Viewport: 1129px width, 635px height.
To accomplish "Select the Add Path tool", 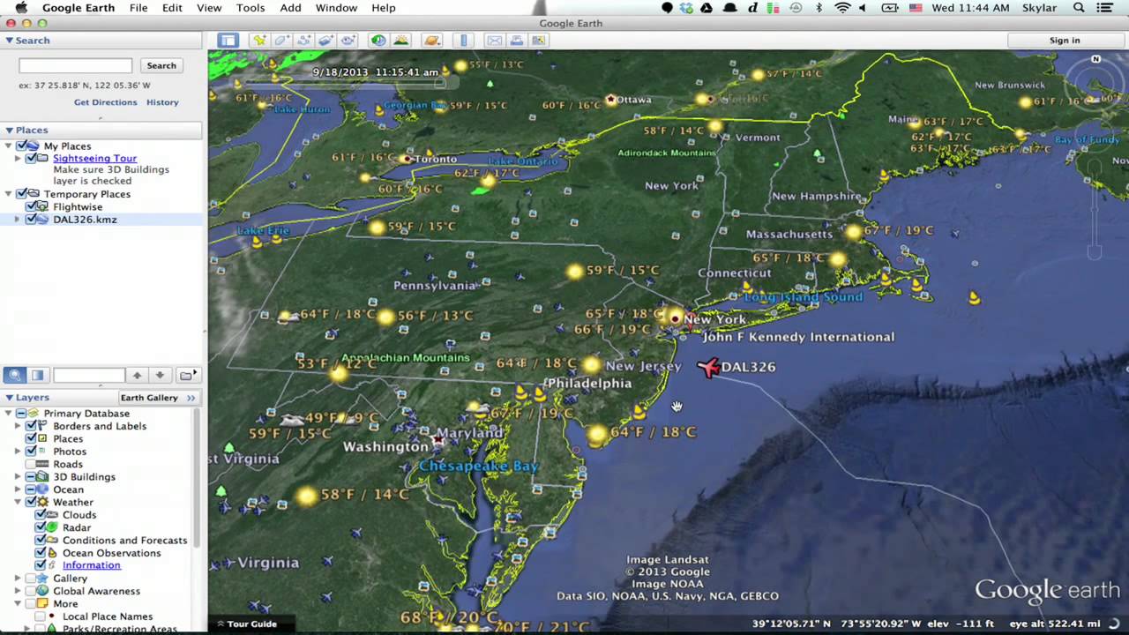I will pyautogui.click(x=303, y=40).
